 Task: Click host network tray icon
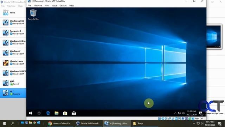(198, 123)
